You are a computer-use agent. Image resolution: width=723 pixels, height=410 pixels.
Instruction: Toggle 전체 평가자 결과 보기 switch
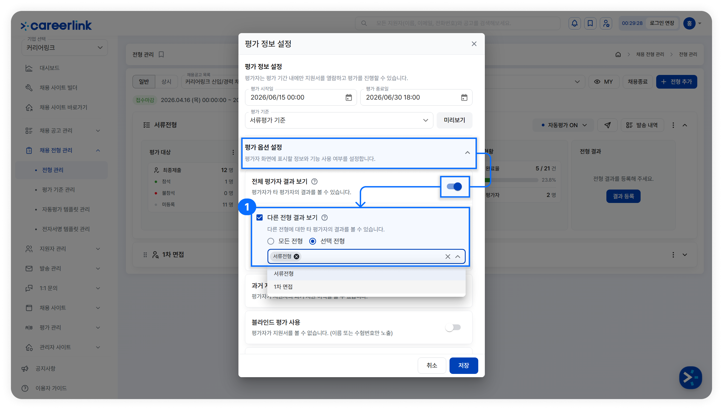454,187
